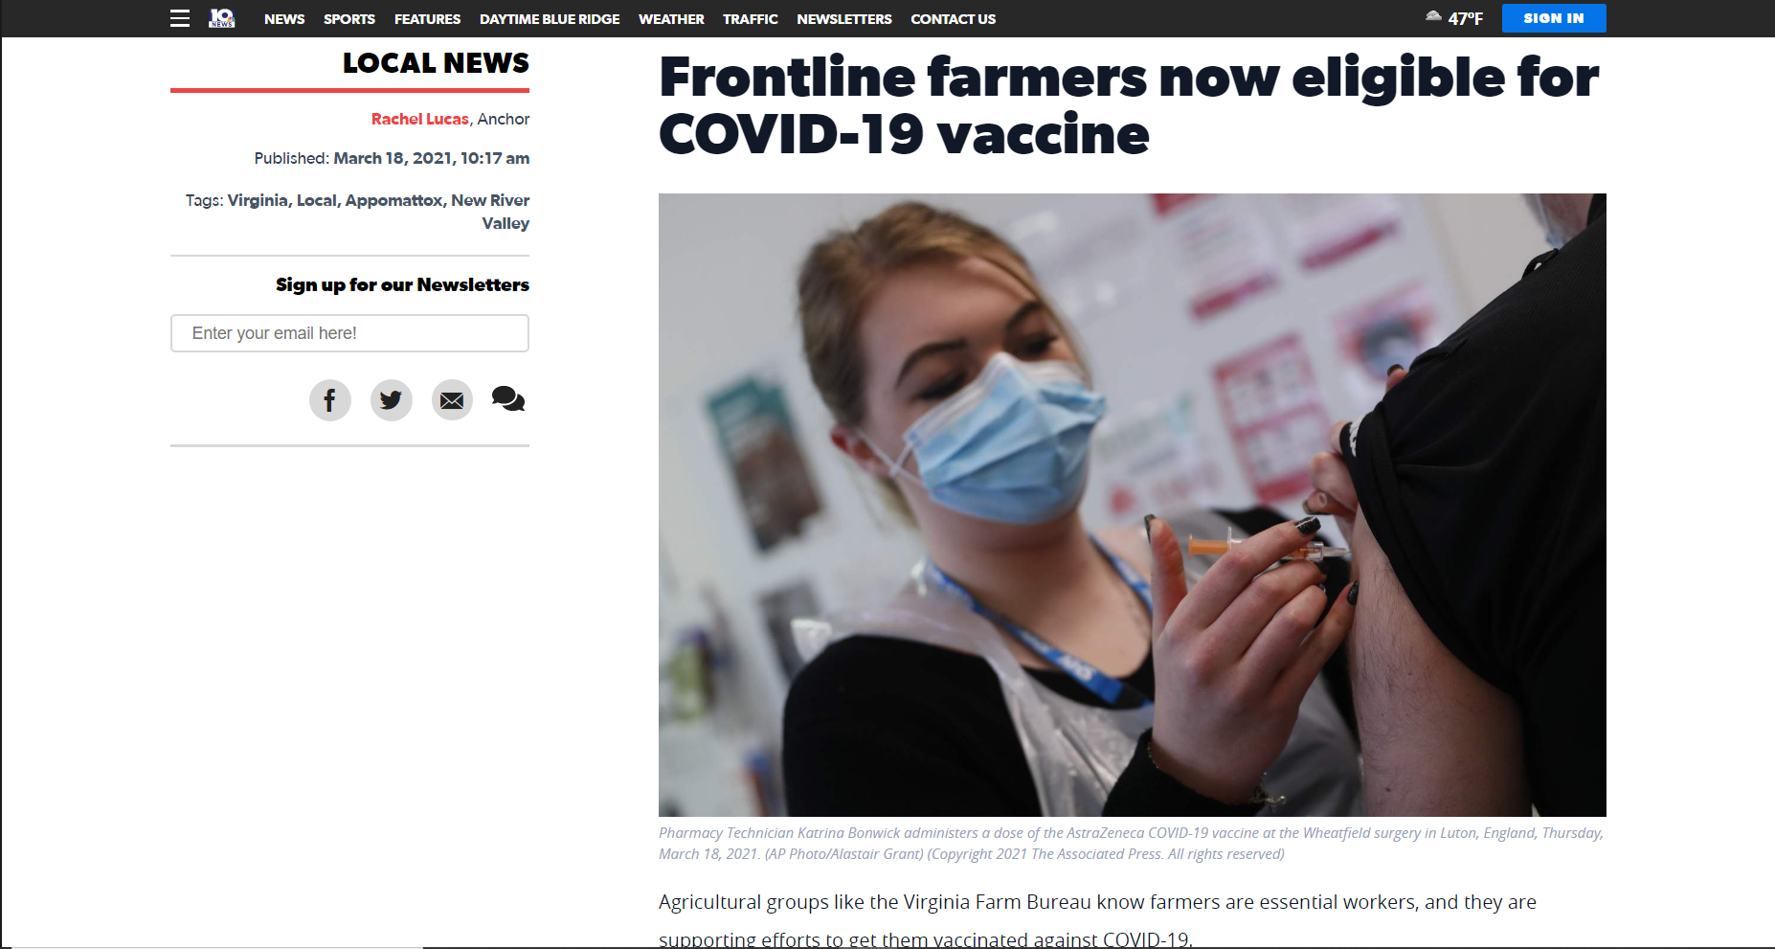1775x949 pixels.
Task: Share article on Twitter
Action: [x=392, y=400]
